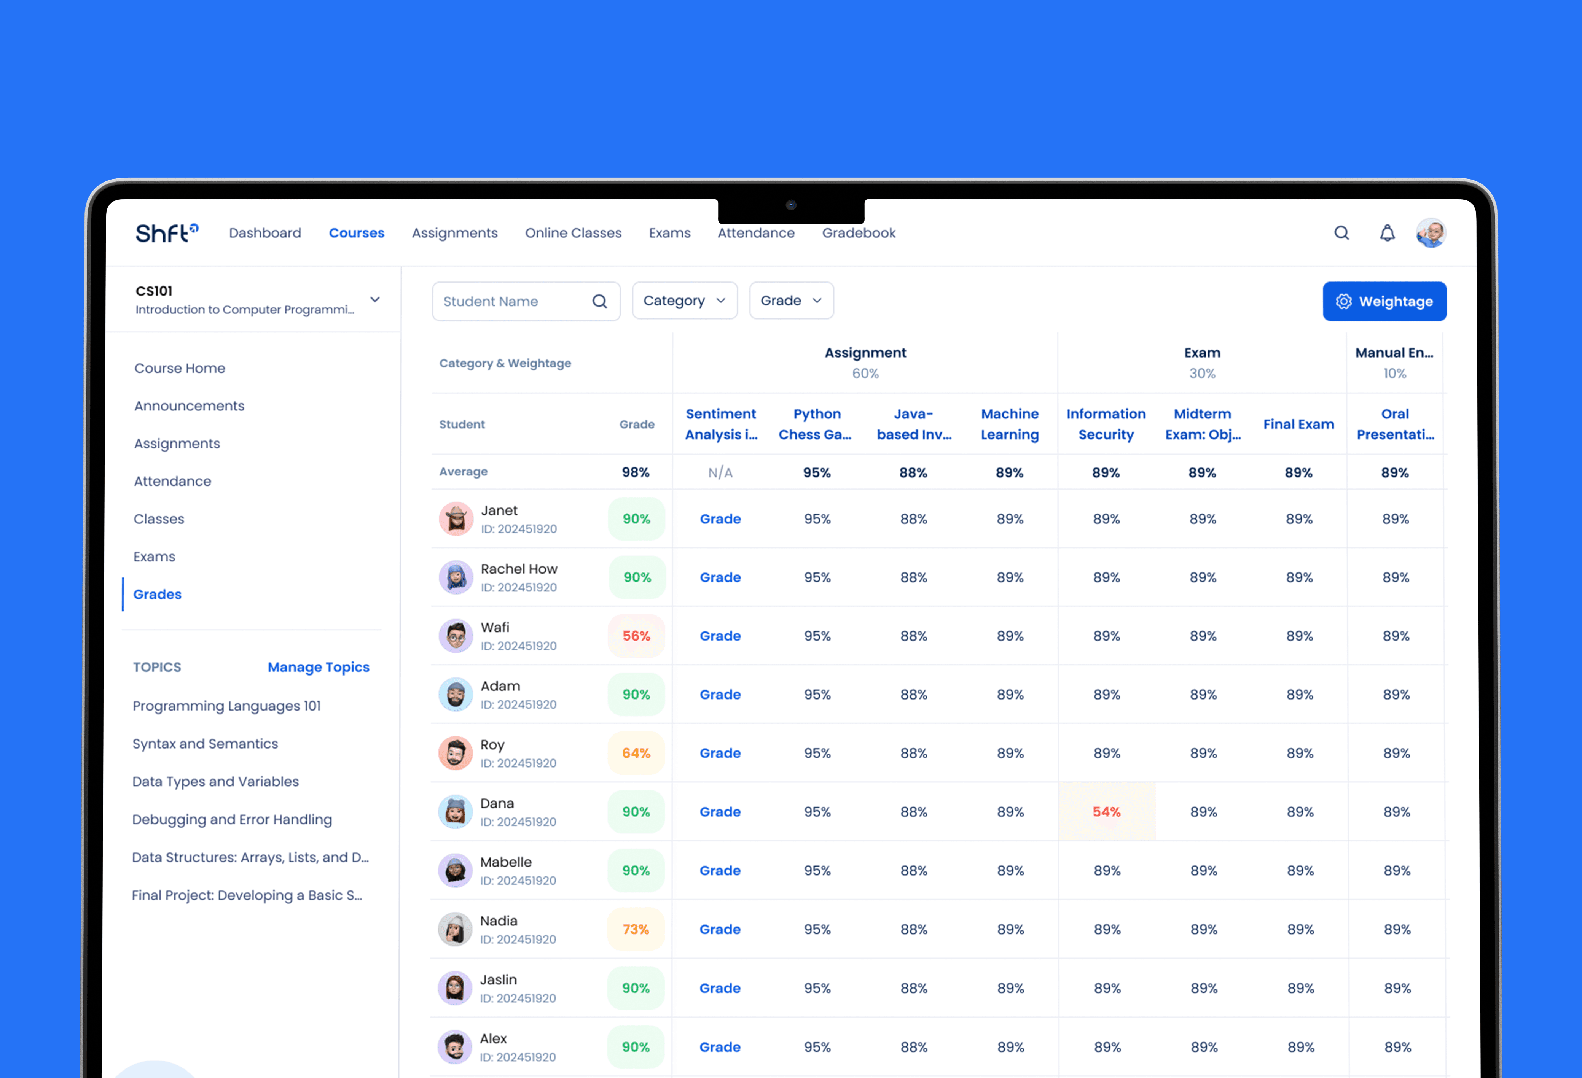Click Wafi's avatar
The width and height of the screenshot is (1582, 1078).
point(456,636)
